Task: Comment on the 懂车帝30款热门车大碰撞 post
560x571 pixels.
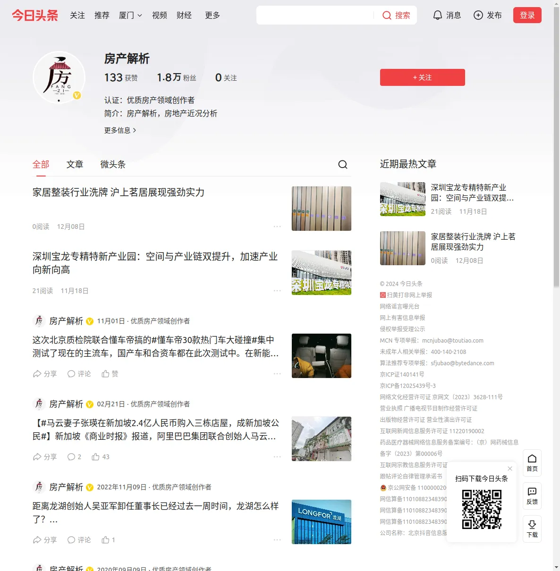Action: click(x=79, y=374)
